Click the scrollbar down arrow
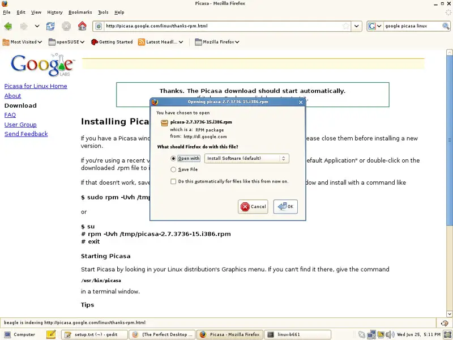Image resolution: width=453 pixels, height=340 pixels. (449, 314)
